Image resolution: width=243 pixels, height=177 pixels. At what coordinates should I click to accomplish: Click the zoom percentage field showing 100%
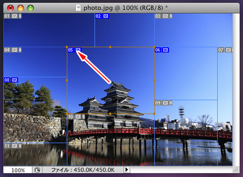[18, 170]
